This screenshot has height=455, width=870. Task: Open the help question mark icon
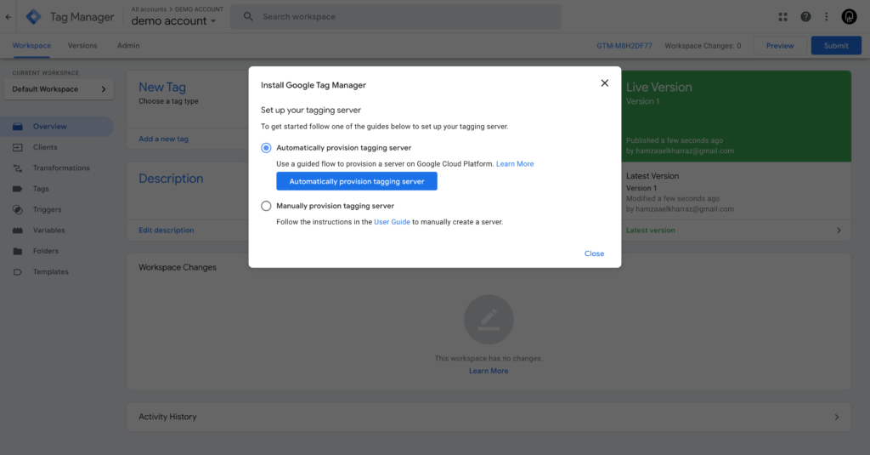(x=805, y=17)
